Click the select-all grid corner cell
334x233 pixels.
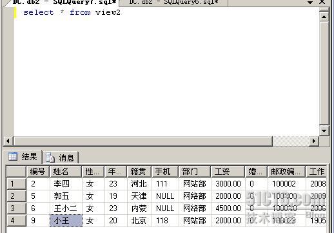coord(16,172)
